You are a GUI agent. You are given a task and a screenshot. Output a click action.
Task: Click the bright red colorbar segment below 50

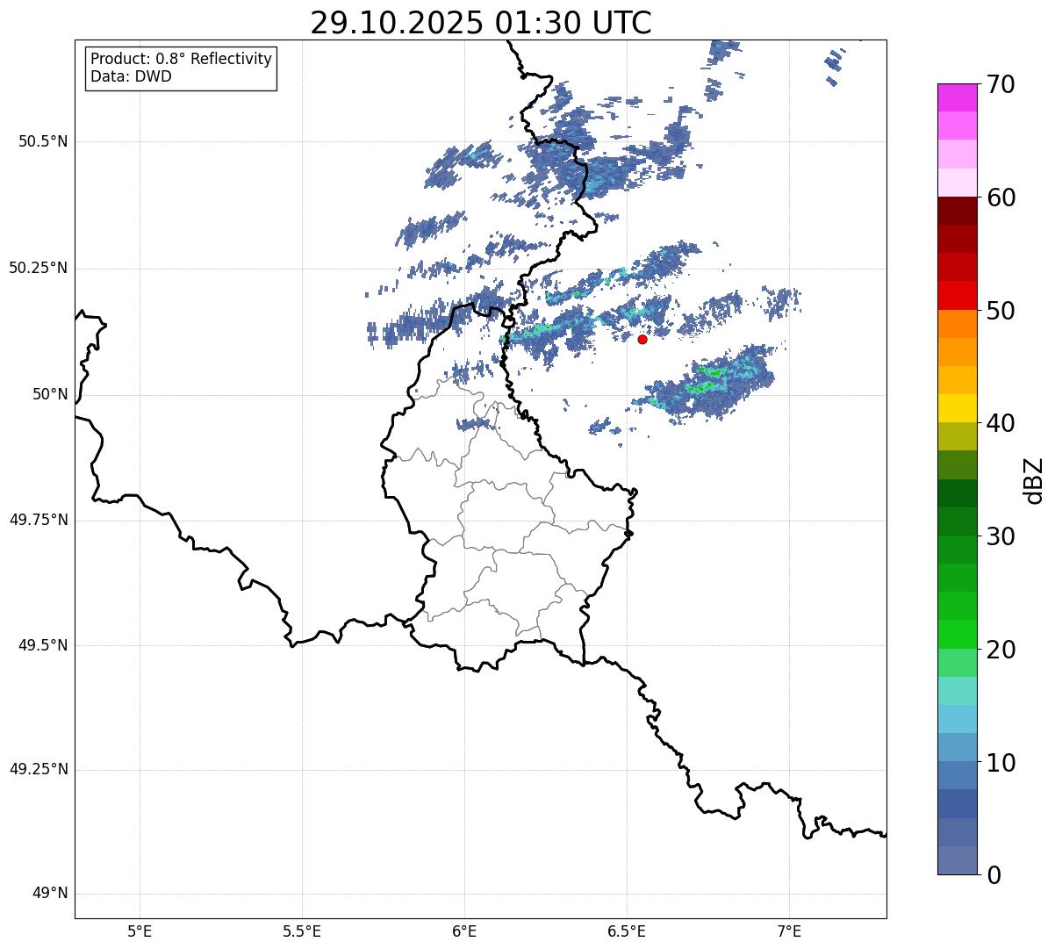(958, 296)
